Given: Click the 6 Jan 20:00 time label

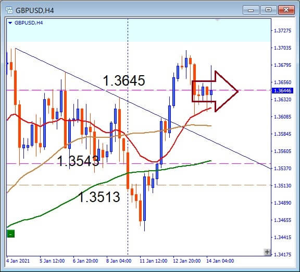Looking at the screenshot, I should click(85, 261).
